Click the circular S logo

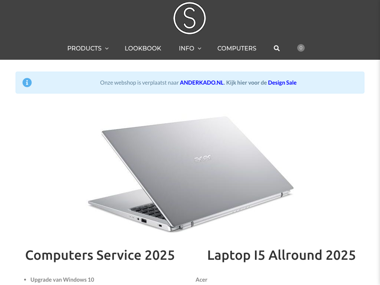point(190,18)
